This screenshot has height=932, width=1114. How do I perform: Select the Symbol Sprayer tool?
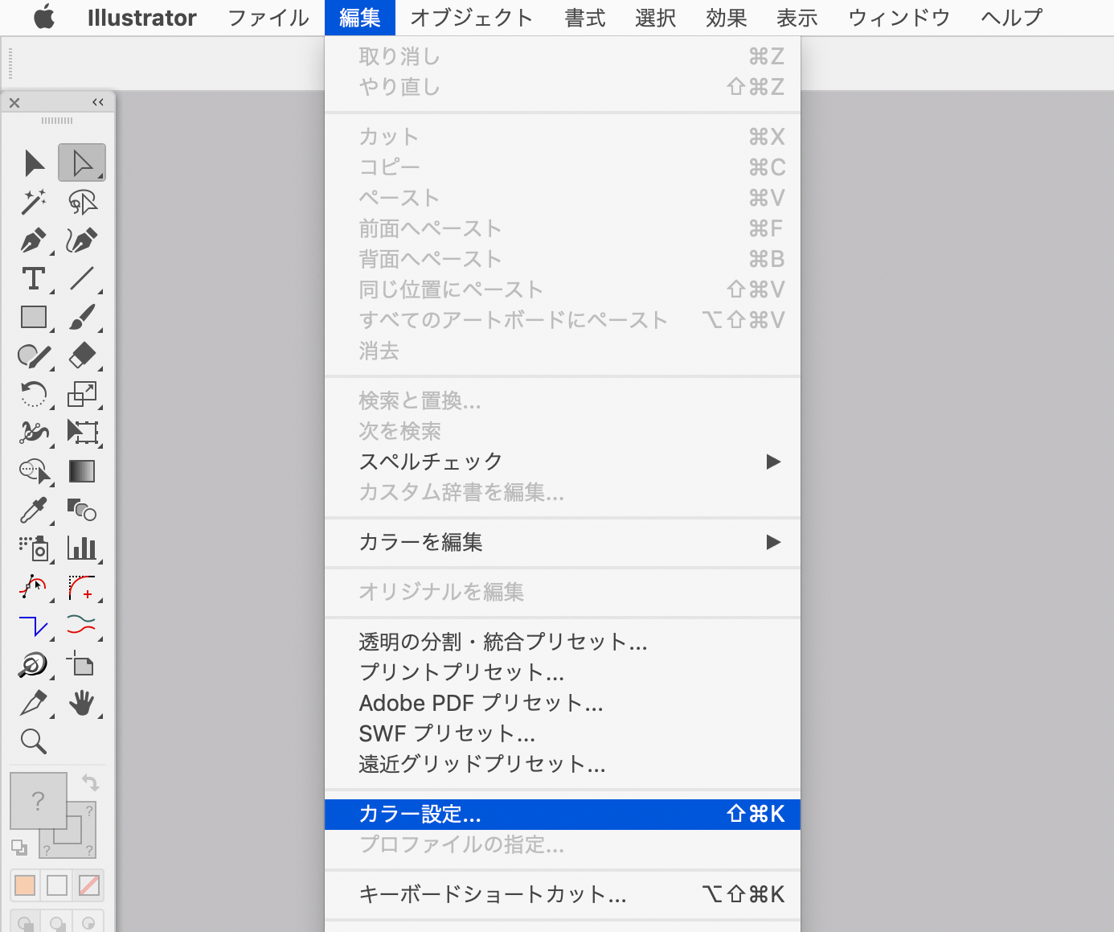coord(34,548)
